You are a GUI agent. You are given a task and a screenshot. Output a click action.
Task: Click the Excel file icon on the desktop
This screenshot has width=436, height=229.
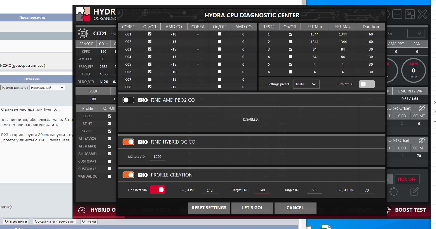(326, 226)
